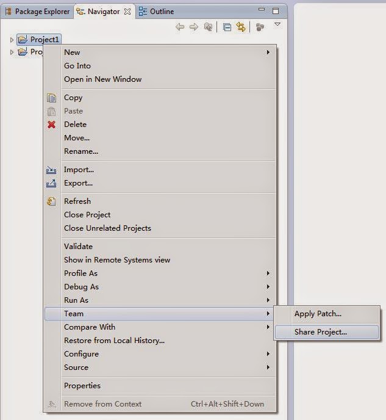Choose Close Project
Image resolution: width=386 pixels, height=420 pixels.
(x=160, y=214)
